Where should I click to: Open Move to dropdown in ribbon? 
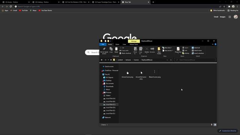135,51
